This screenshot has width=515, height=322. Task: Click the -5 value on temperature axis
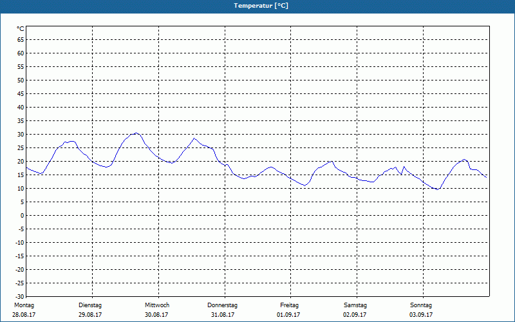(21, 229)
